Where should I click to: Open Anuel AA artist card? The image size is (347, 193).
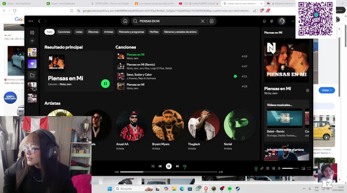tap(132, 129)
